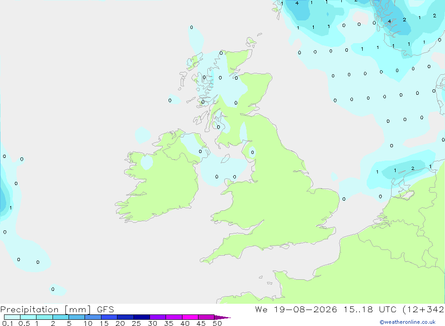Click the 'GFS' model label
The image size is (445, 326).
click(105, 310)
